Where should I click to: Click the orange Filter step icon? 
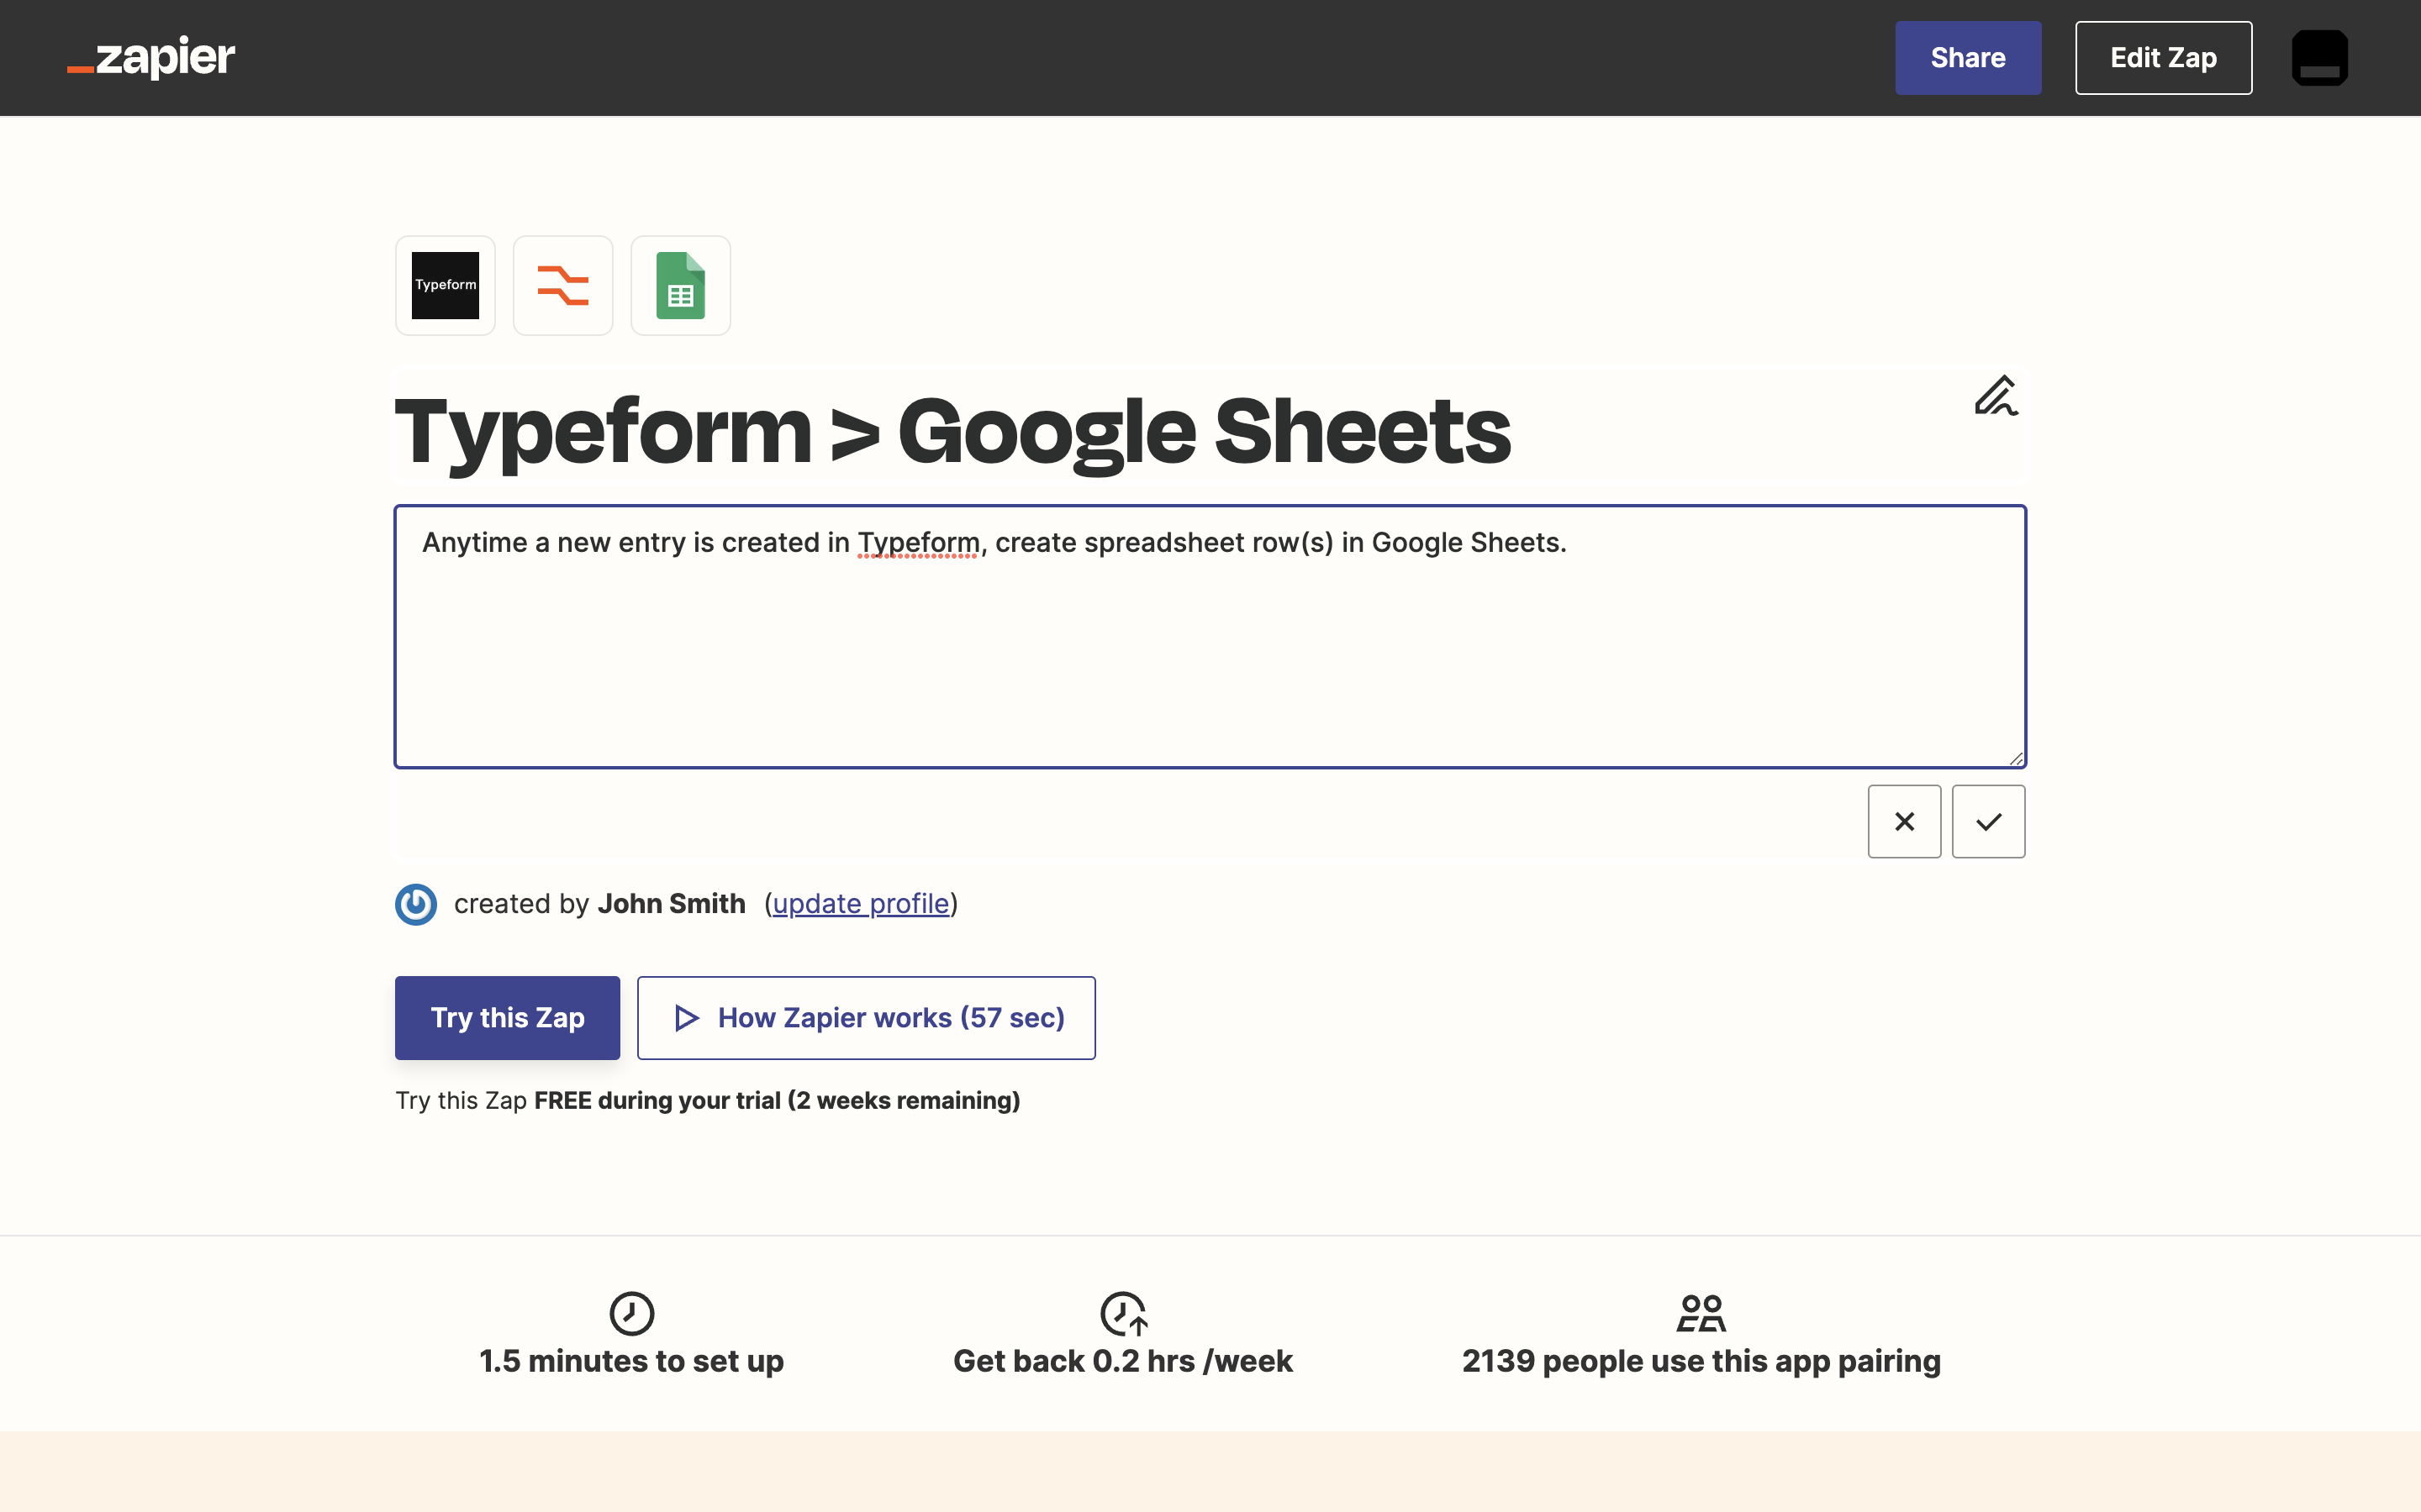point(562,285)
